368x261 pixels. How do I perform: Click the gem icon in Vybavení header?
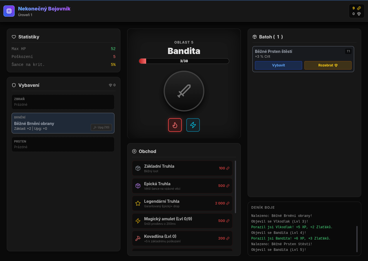click(x=111, y=85)
